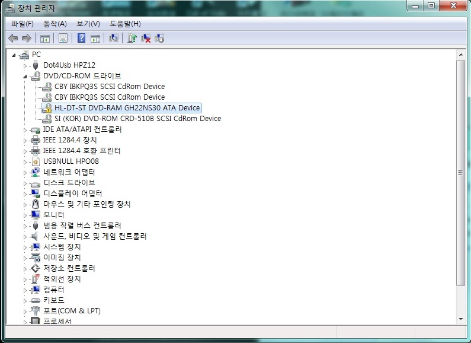The height and width of the screenshot is (343, 471).
Task: Expand the 디스크 드라이브 node
Action: click(x=25, y=183)
